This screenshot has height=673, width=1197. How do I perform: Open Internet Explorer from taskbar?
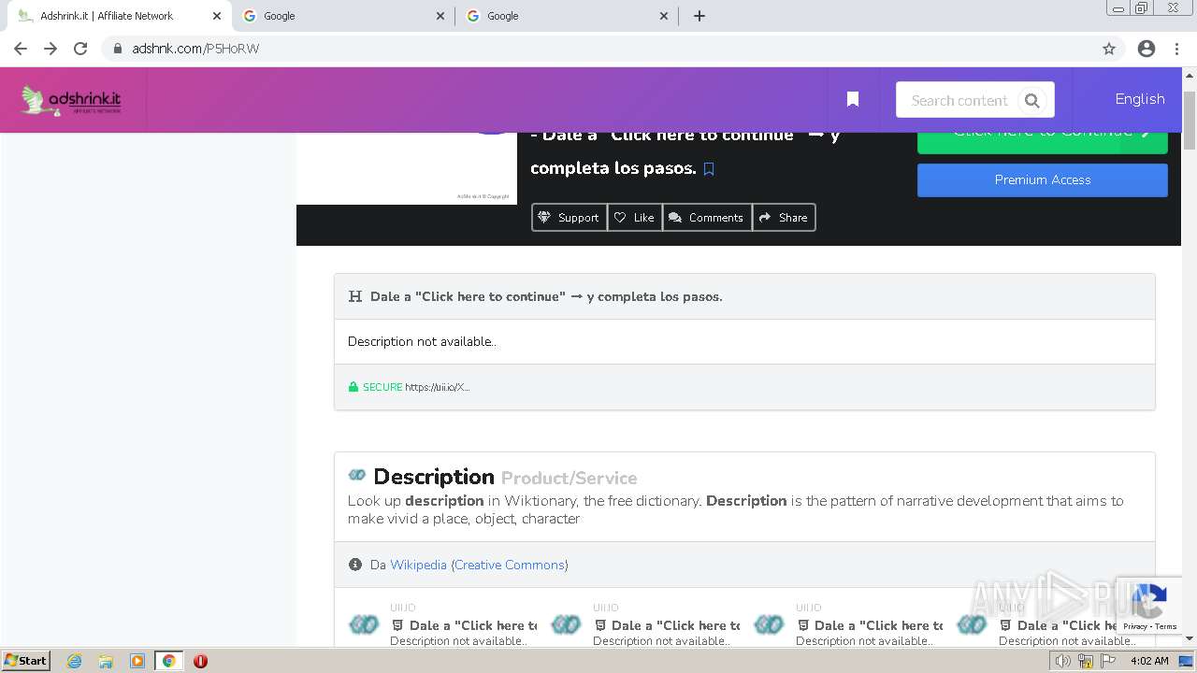tap(74, 661)
